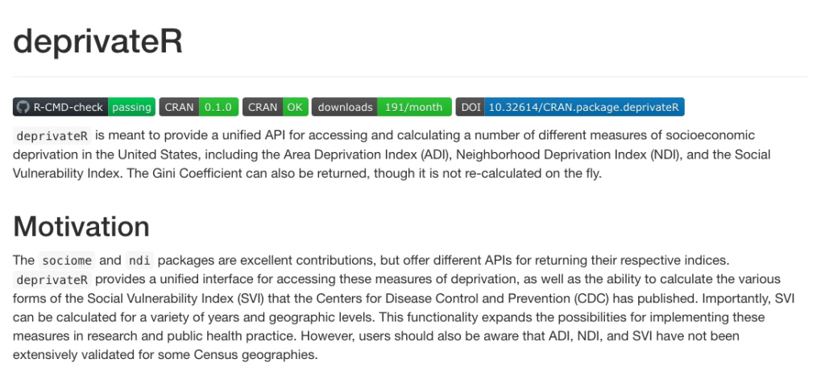Click the horizontal divider below the title
This screenshot has height=392, width=825.
click(410, 77)
